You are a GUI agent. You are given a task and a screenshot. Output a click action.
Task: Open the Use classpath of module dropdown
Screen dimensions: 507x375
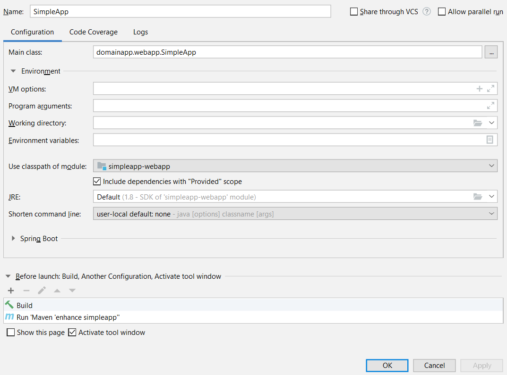pyautogui.click(x=295, y=166)
